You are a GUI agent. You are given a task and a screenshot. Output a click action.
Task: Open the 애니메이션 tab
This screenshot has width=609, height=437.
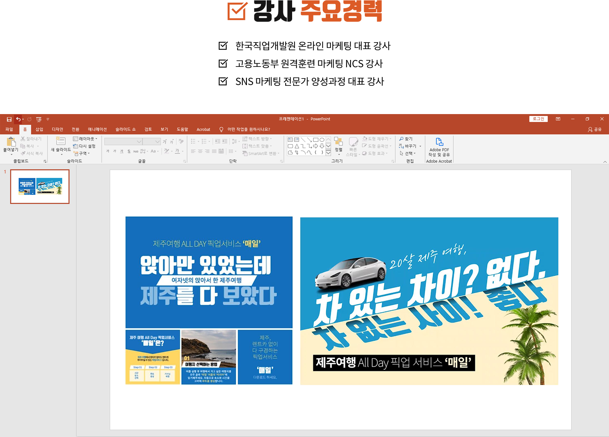(x=97, y=129)
